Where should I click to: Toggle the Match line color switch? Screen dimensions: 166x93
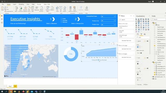[x=140, y=53]
